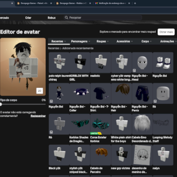Equip Cabelo Emo Desordenado white hair
The image size is (177, 177).
pos(142,124)
